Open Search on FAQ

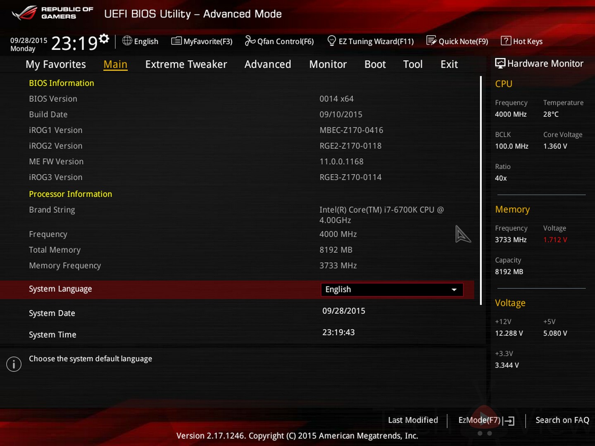(562, 420)
